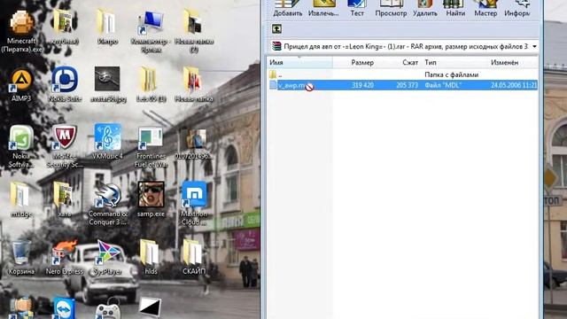The height and width of the screenshot is (319, 567).
Task: Select the McAfee Security Scan shortcut
Action: [x=65, y=146]
